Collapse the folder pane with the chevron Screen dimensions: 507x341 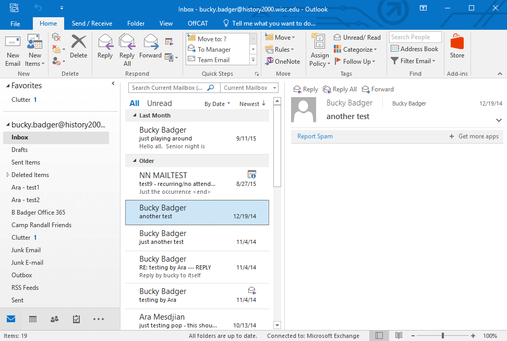[113, 83]
